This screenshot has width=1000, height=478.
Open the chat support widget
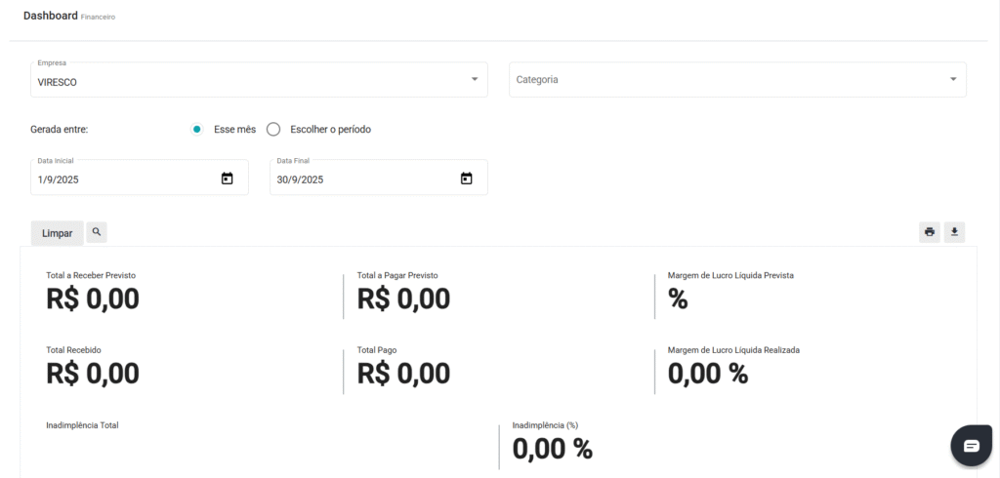pos(971,446)
